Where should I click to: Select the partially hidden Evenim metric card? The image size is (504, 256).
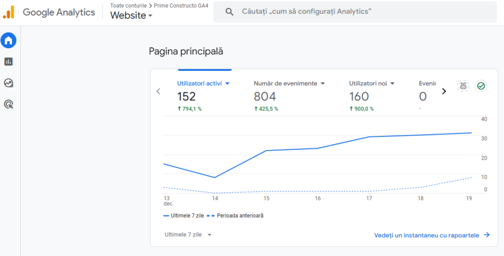pos(427,95)
